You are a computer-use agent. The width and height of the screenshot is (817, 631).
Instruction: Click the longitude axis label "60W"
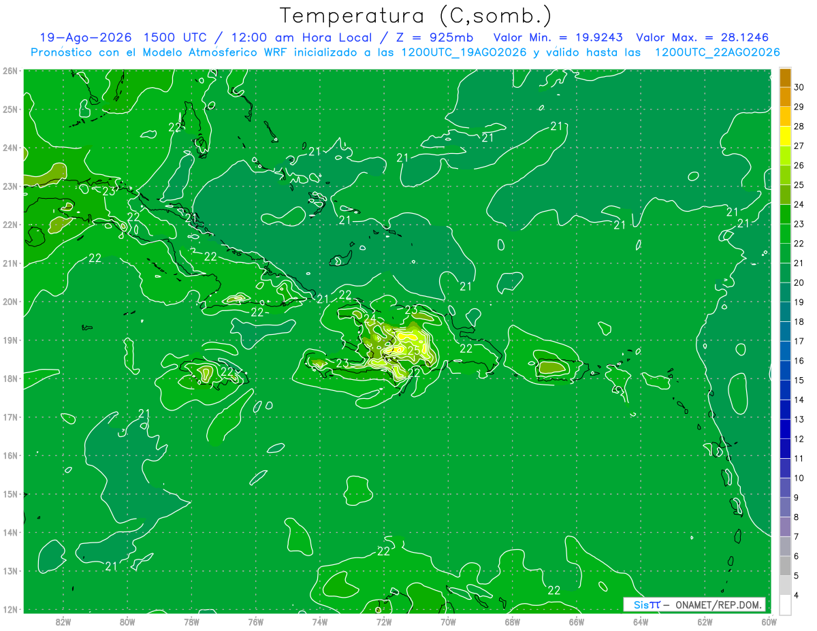pos(769,622)
